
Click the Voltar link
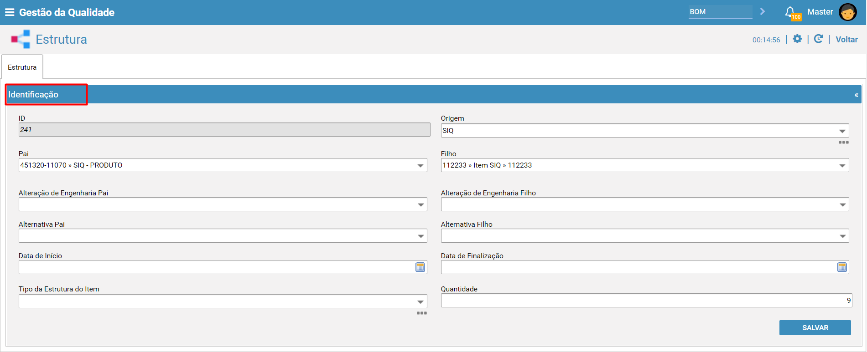click(846, 40)
